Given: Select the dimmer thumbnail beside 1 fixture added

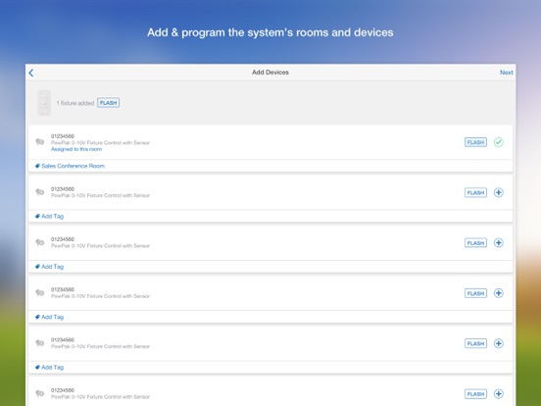Looking at the screenshot, I should tap(44, 103).
